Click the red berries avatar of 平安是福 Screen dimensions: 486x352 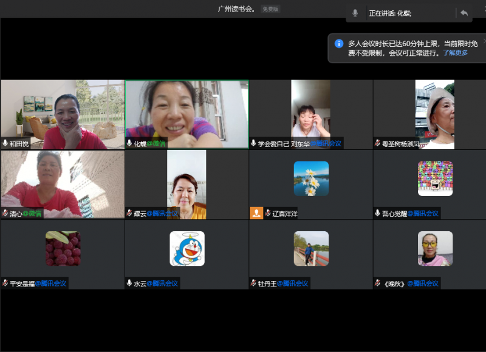coord(63,248)
